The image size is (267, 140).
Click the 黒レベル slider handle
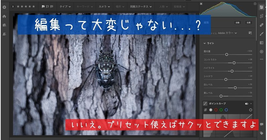coord(221,96)
